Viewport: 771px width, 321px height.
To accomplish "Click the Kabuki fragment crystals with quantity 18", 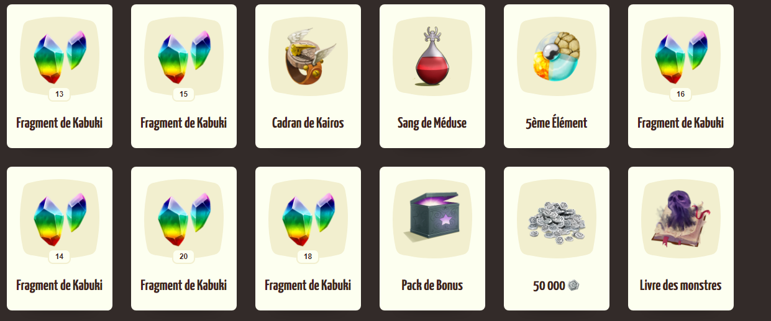I will 308,219.
